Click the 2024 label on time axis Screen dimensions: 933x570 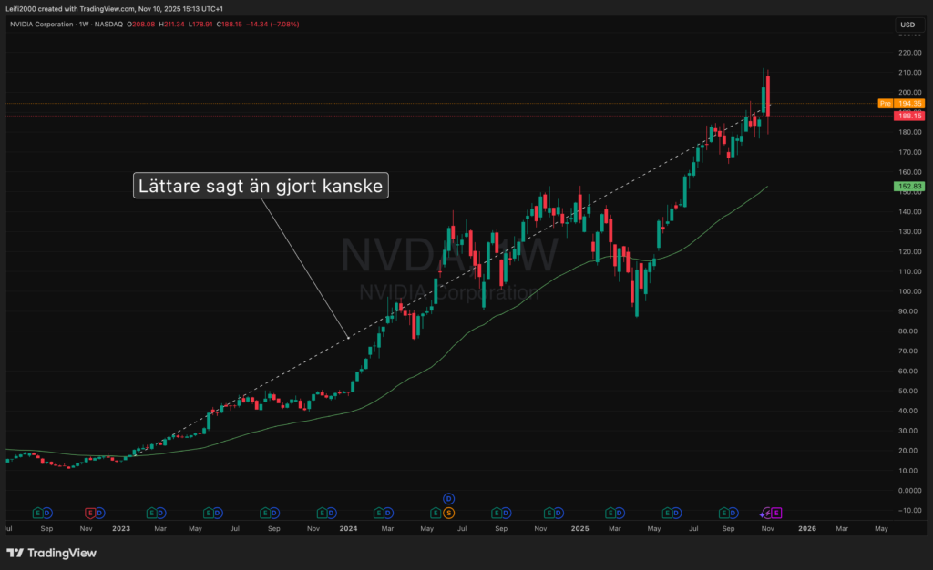click(347, 527)
